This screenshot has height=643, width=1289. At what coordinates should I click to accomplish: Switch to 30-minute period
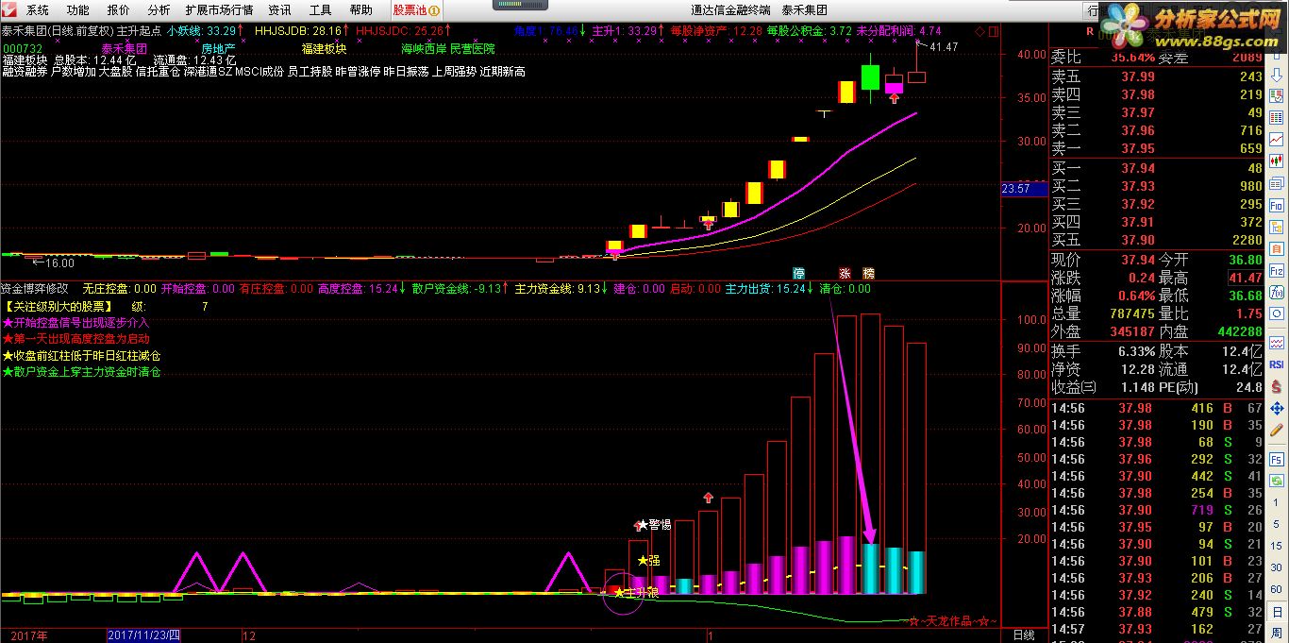click(1277, 567)
